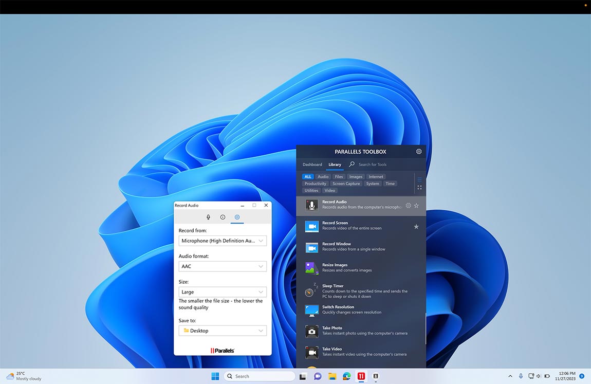Select the microphone tab in Record Audio
Viewport: 591px width, 384px height.
point(208,217)
